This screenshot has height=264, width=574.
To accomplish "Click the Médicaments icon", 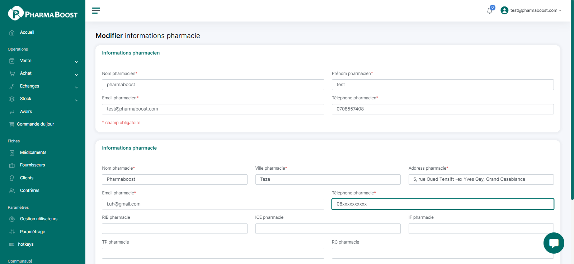I will pos(12,153).
